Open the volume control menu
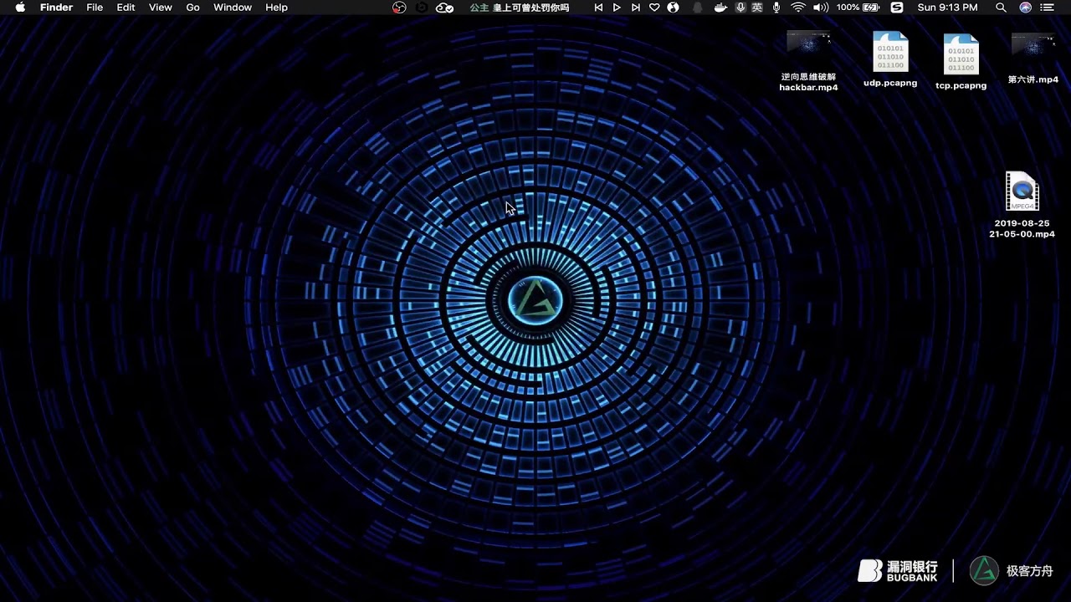1071x602 pixels. [x=821, y=8]
